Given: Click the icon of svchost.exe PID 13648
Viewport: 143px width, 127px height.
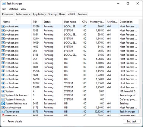Looking at the screenshot, I should tap(3, 87).
